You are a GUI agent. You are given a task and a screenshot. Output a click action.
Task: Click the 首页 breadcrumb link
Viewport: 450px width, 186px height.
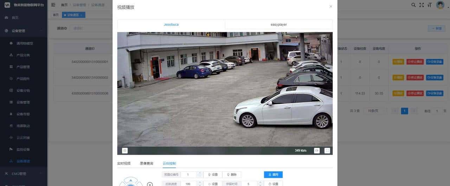(x=64, y=5)
